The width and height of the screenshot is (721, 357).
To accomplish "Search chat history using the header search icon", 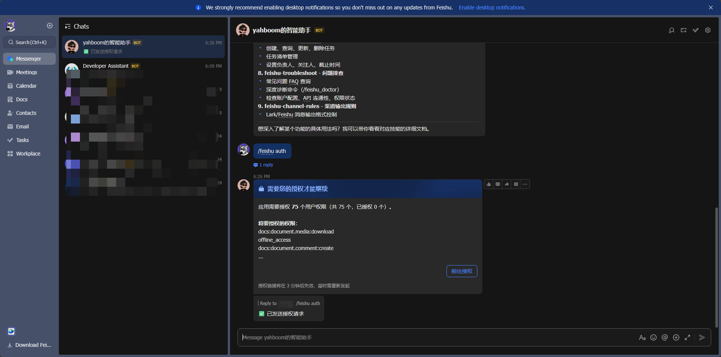I will coord(672,30).
